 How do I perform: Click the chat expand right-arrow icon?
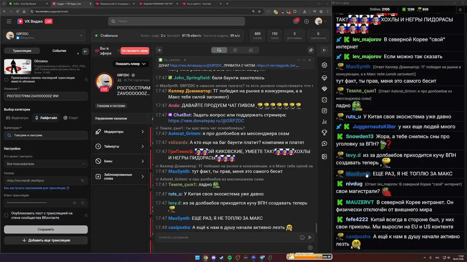[159, 50]
